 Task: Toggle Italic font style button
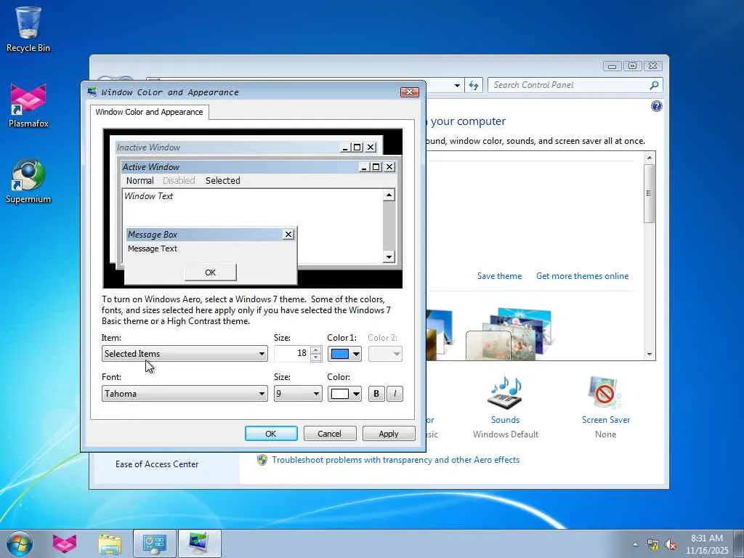395,394
